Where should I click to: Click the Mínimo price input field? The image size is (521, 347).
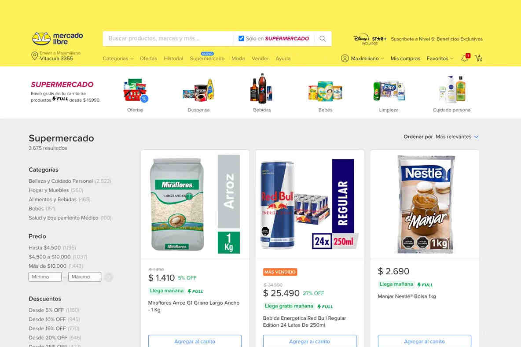(x=45, y=277)
